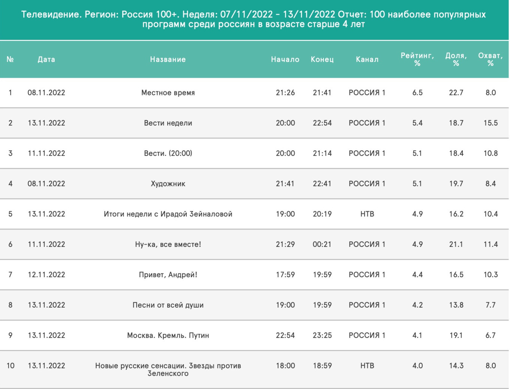Screen dimensions: 510x389
Task: Click the share value 22.7
Action: 456,93
